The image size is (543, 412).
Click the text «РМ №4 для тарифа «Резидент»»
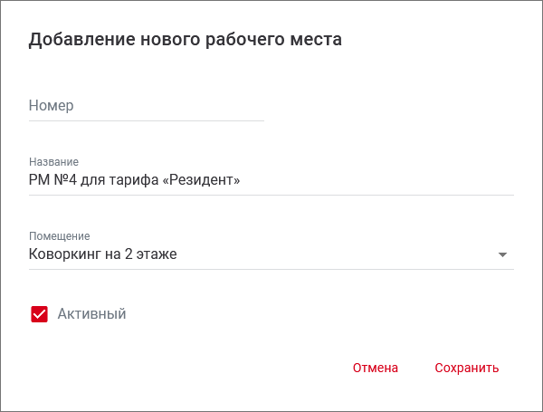134,180
